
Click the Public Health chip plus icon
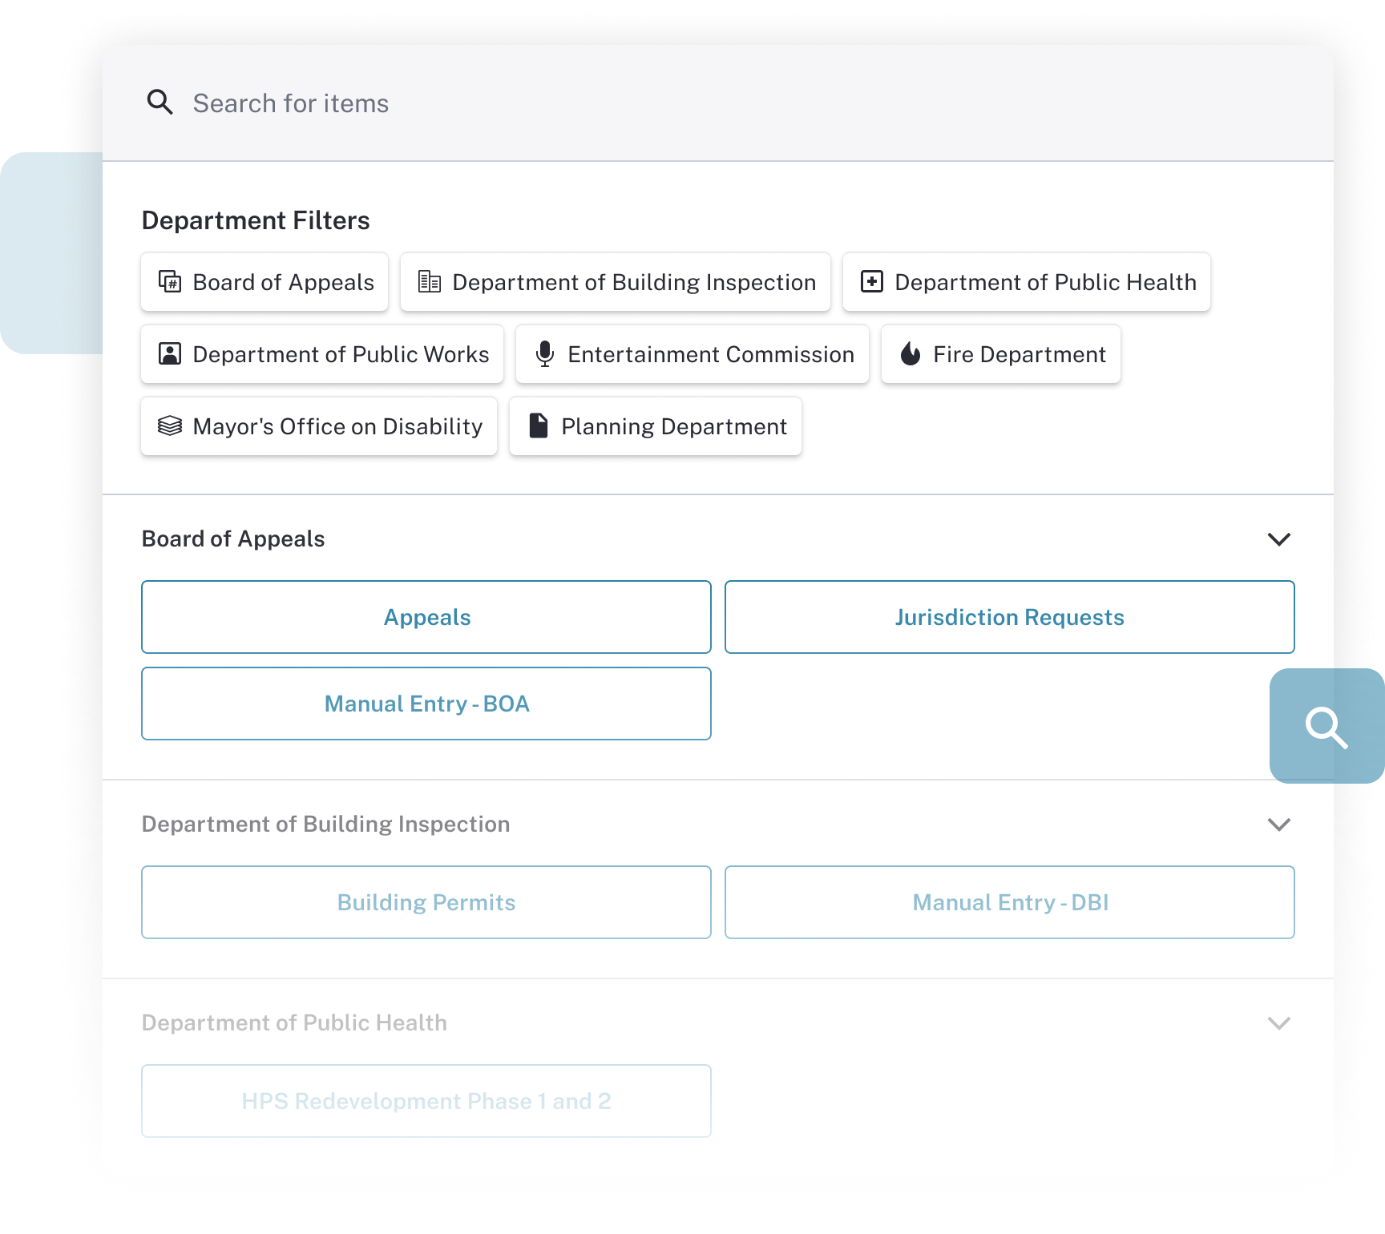[x=872, y=281]
